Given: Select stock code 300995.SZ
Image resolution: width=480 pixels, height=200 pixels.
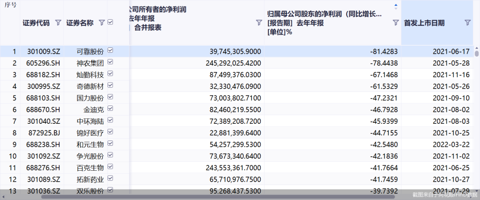Looking at the screenshot, I should tap(44, 86).
